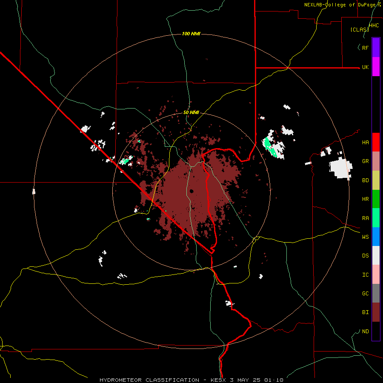Viewport: 383px width, 383px height.
Task: Click the magenta UK legend color swatch
Action: [x=376, y=67]
